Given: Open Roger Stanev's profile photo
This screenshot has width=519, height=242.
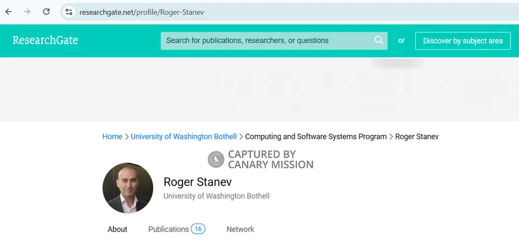Looking at the screenshot, I should pyautogui.click(x=128, y=188).
